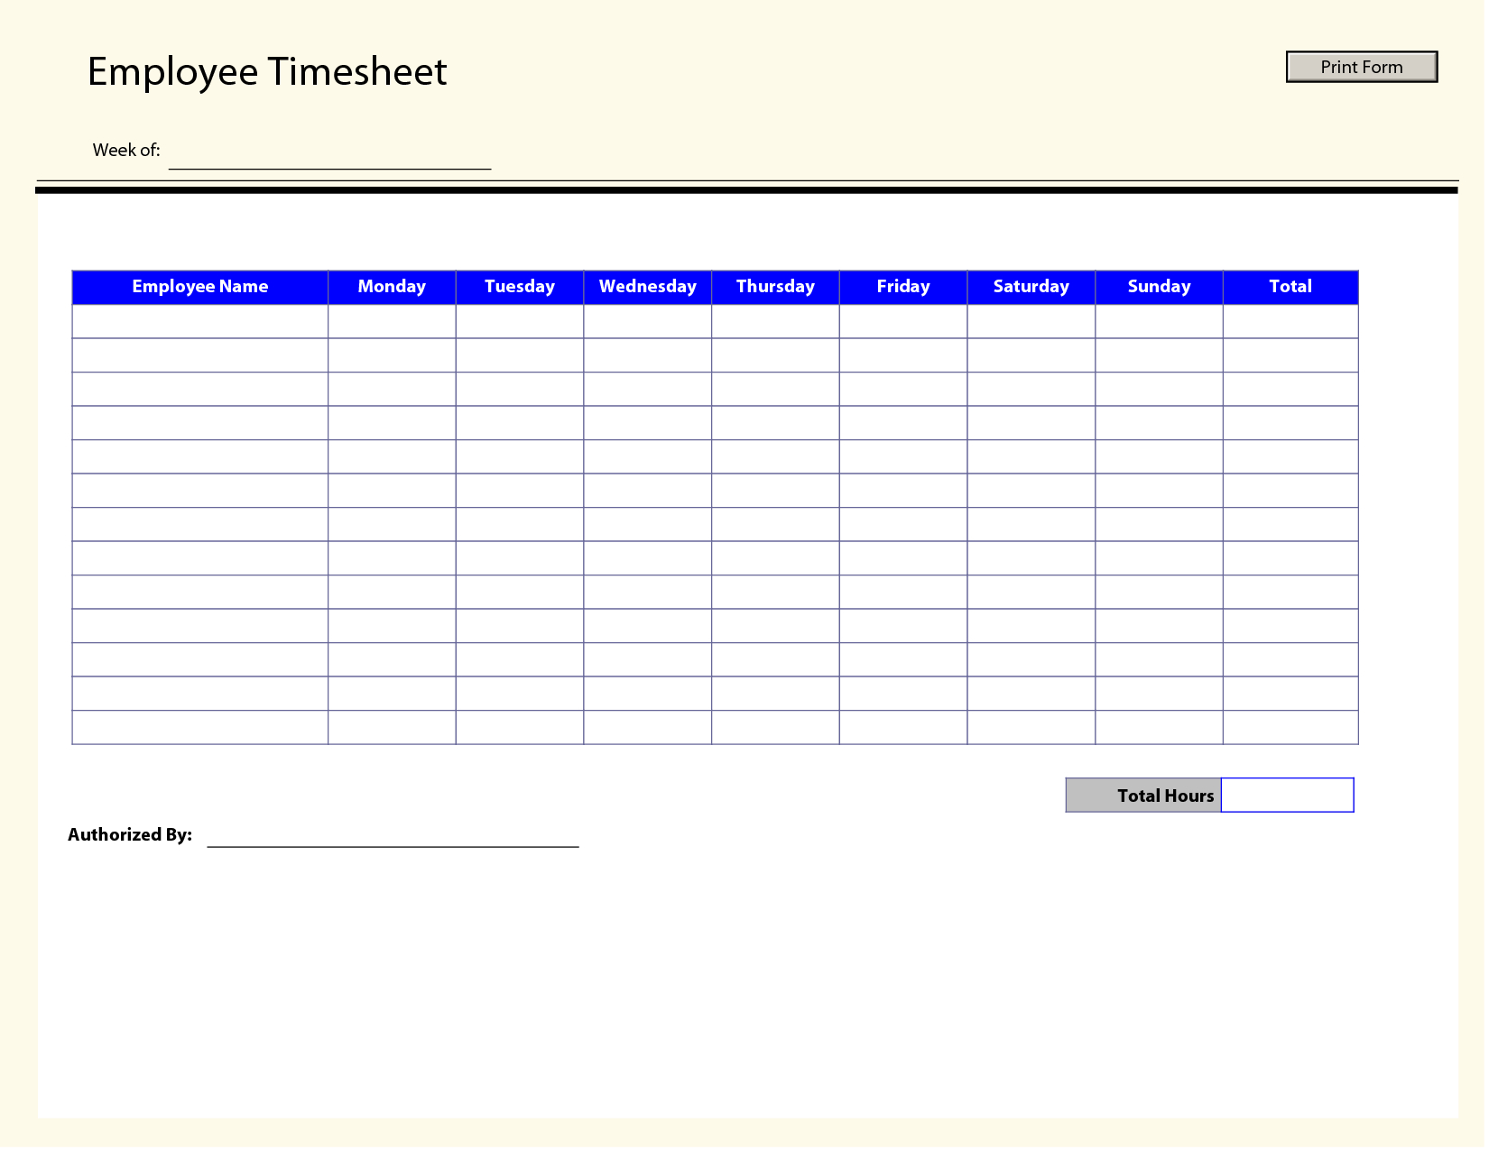Click the first row Total cell
The height and width of the screenshot is (1150, 1489).
click(1290, 320)
